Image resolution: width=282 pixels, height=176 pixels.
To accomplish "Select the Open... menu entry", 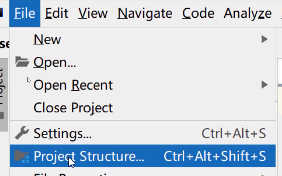I will point(55,63).
